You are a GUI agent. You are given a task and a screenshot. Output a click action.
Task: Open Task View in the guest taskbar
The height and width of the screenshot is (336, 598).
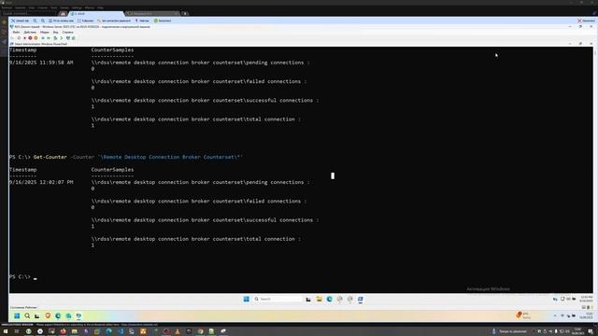pos(308,300)
